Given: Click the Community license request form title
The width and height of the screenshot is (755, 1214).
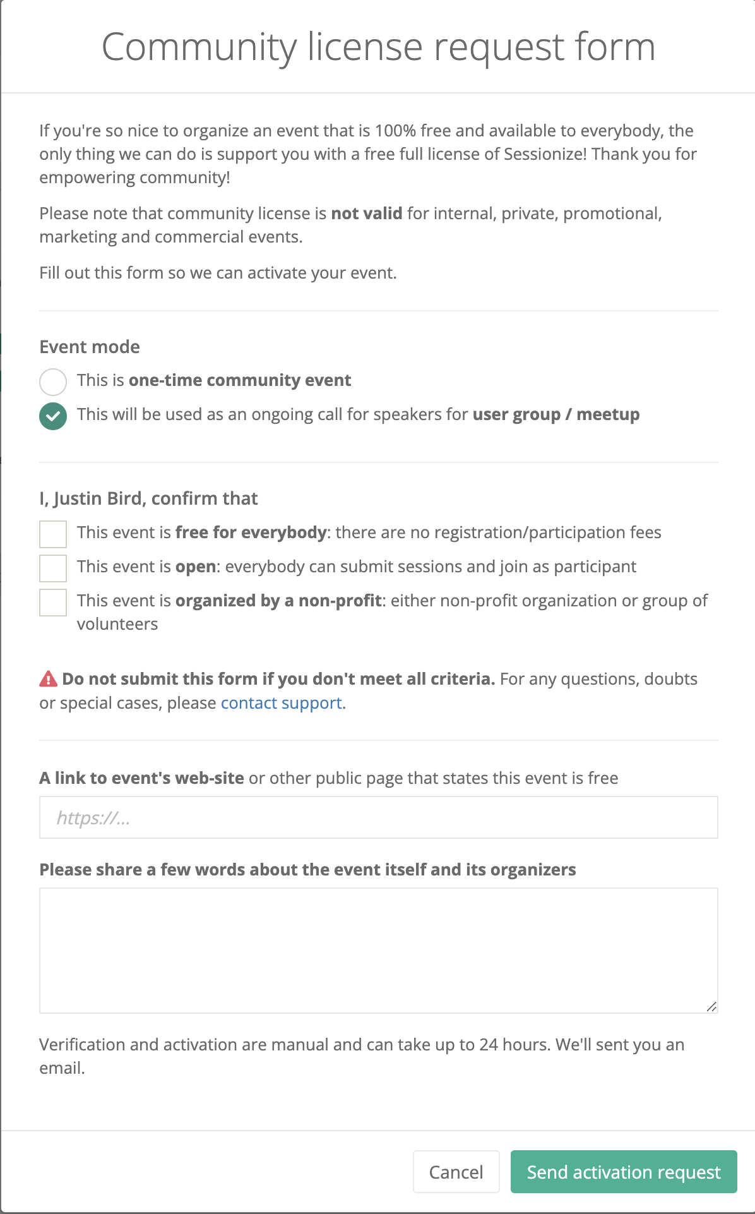Looking at the screenshot, I should (377, 45).
